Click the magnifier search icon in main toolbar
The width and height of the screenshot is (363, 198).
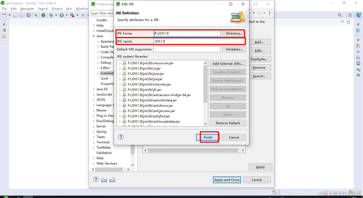point(340,15)
